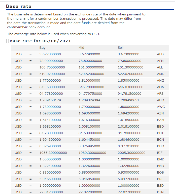Select the AZN currency code
Image resolution: width=175 pixels, height=194 pixels.
(x=160, y=113)
